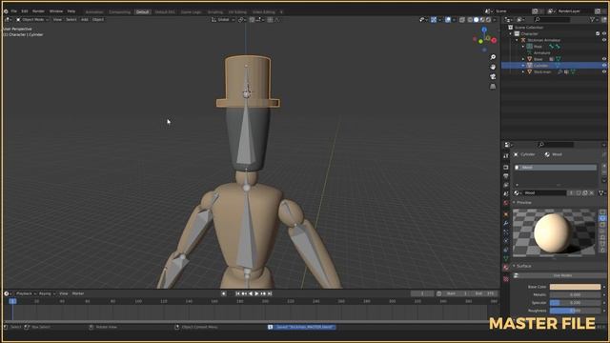610x343 pixels.
Task: Toggle visibility eye of Stickman mesh
Action: point(604,71)
